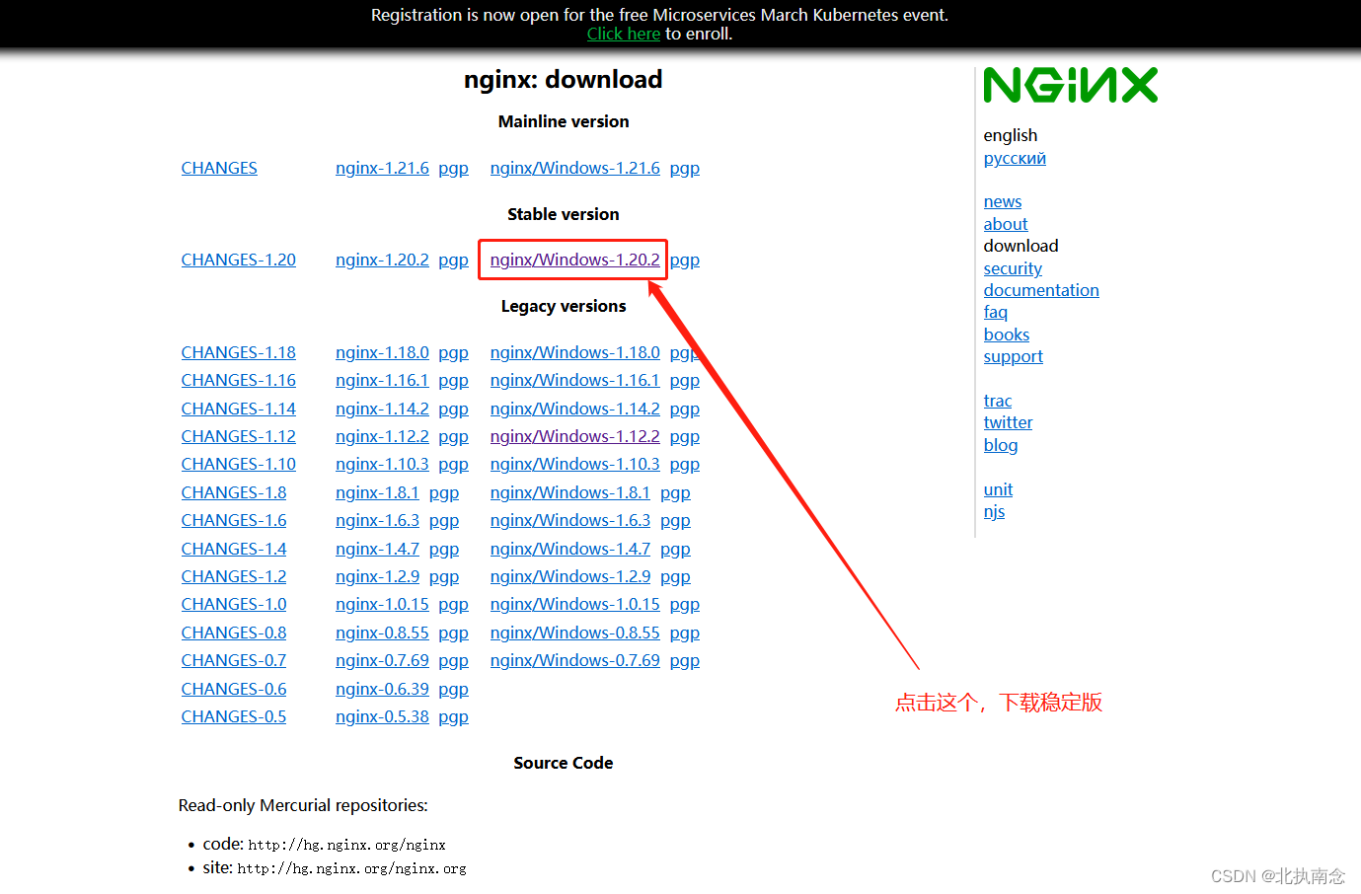Download nginx/Windows-1.0.15
The image size is (1361, 894).
click(x=574, y=604)
